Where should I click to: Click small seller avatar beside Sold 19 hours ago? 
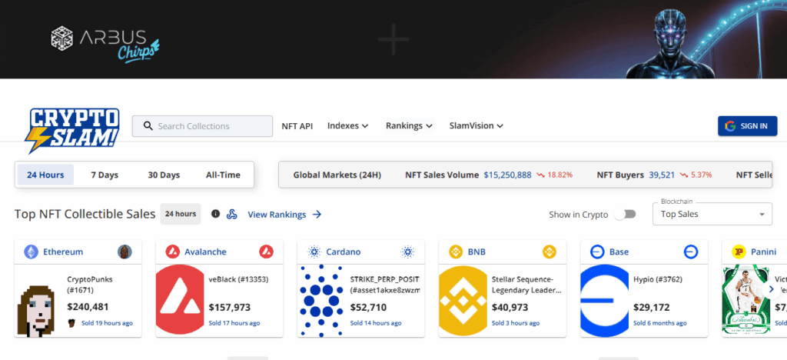point(71,323)
